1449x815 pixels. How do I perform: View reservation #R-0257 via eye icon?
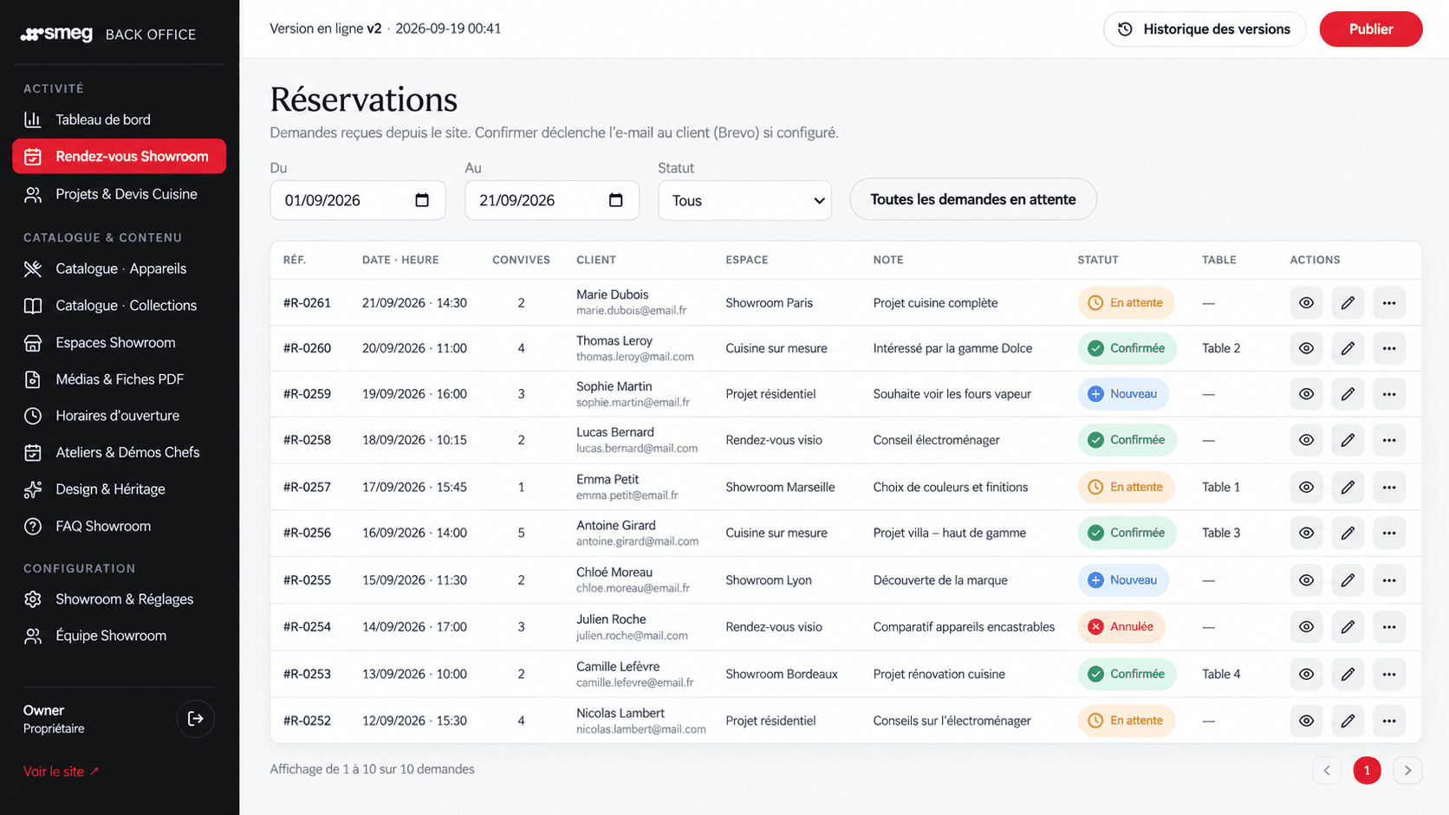pos(1306,487)
